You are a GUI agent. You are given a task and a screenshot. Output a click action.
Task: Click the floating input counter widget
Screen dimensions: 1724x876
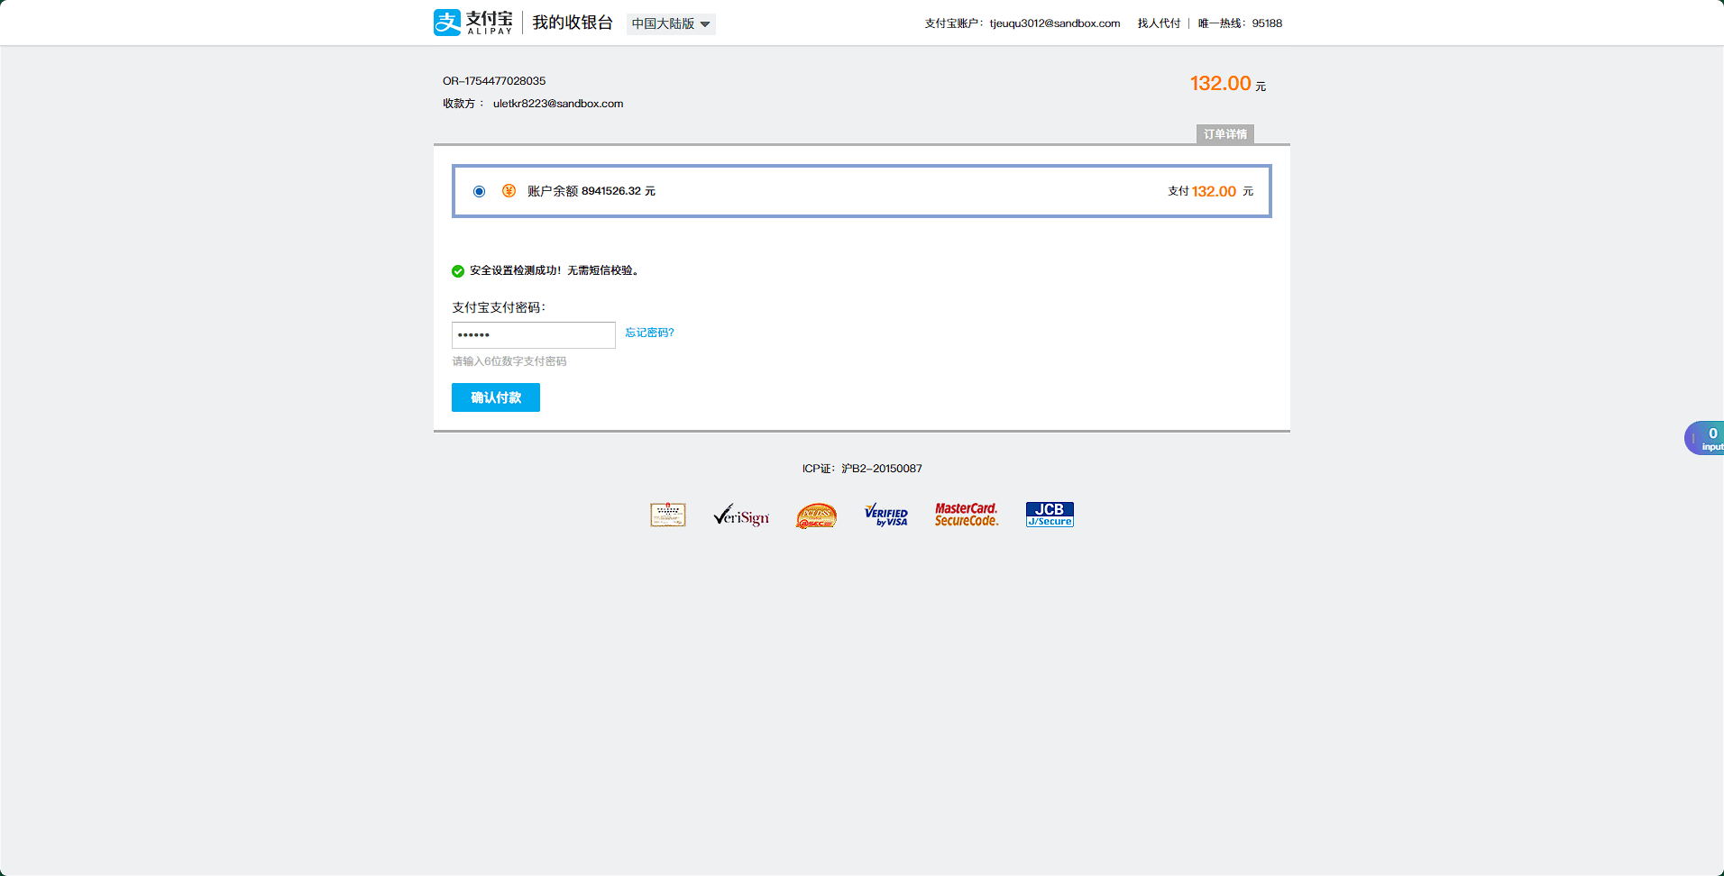coord(1705,438)
